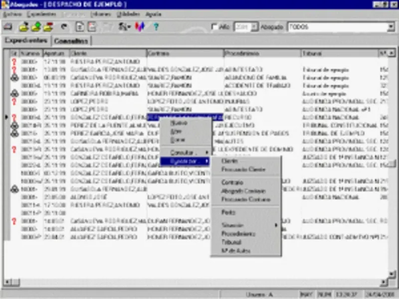
Task: Click the folder icon with green arrow
Action: point(36,27)
